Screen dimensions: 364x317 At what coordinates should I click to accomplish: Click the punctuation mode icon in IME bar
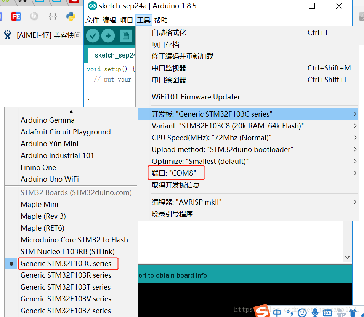(290, 313)
